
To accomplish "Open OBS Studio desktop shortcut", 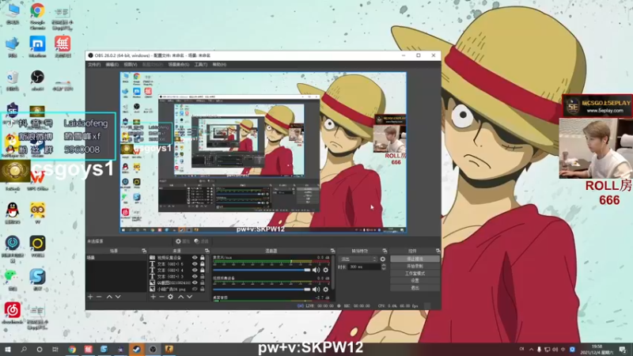I will [x=37, y=80].
